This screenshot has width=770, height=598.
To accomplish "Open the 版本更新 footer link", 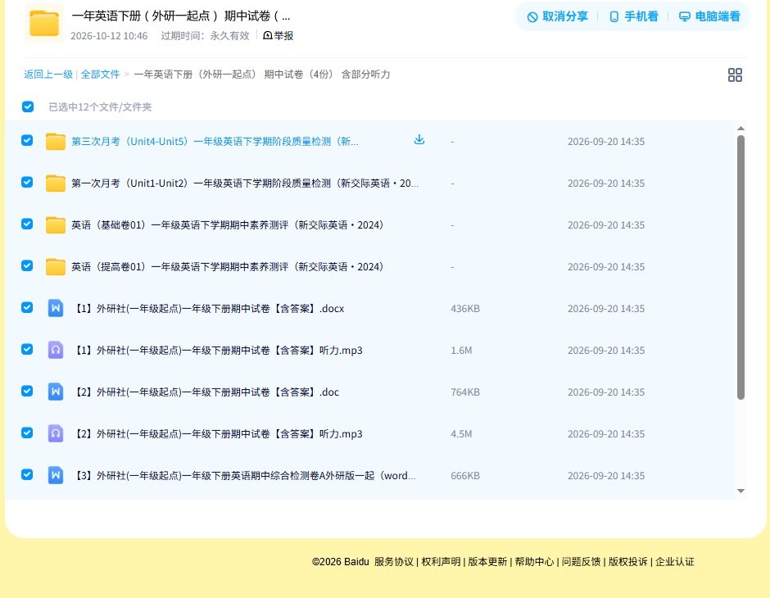I will [x=487, y=562].
